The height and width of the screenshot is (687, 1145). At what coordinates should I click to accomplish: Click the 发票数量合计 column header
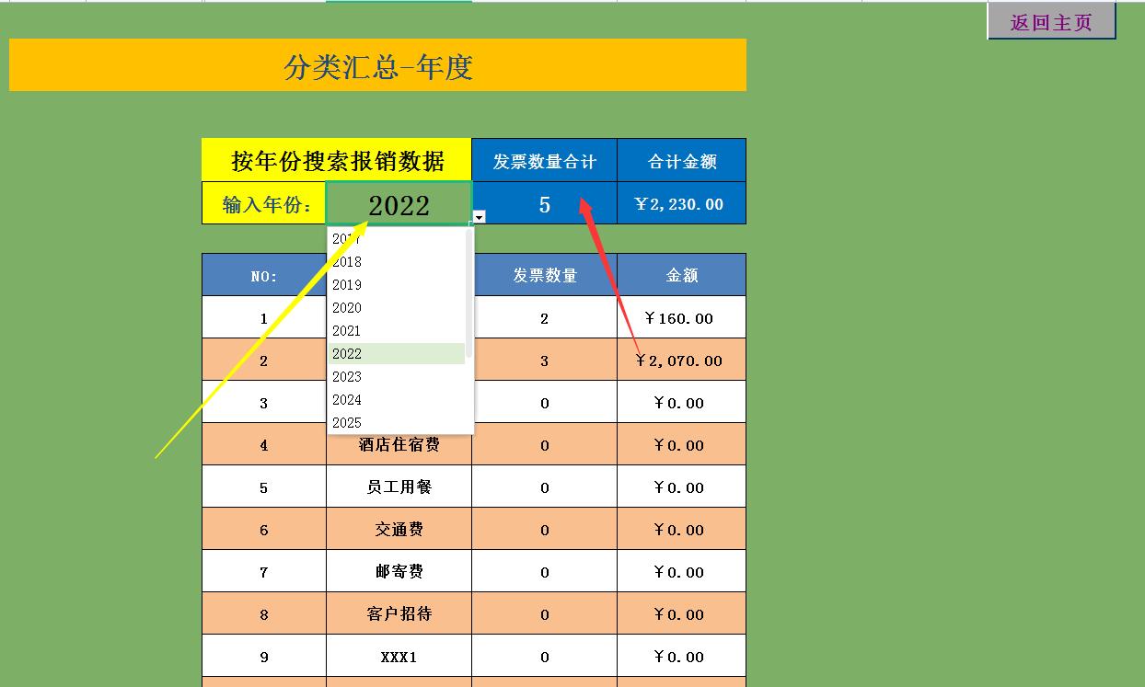tap(543, 159)
